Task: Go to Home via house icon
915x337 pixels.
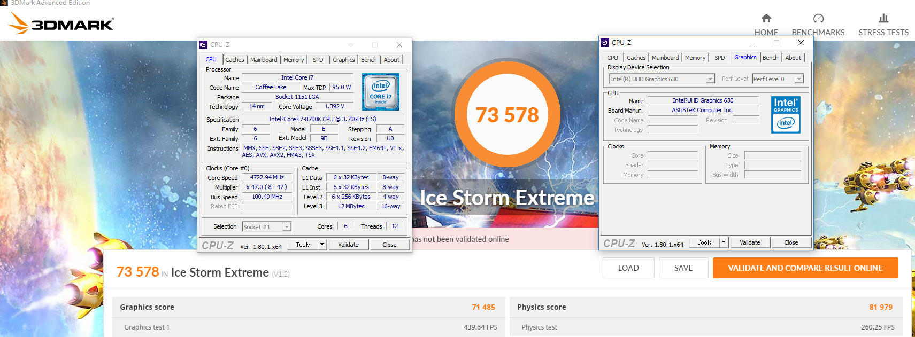Action: [x=766, y=18]
